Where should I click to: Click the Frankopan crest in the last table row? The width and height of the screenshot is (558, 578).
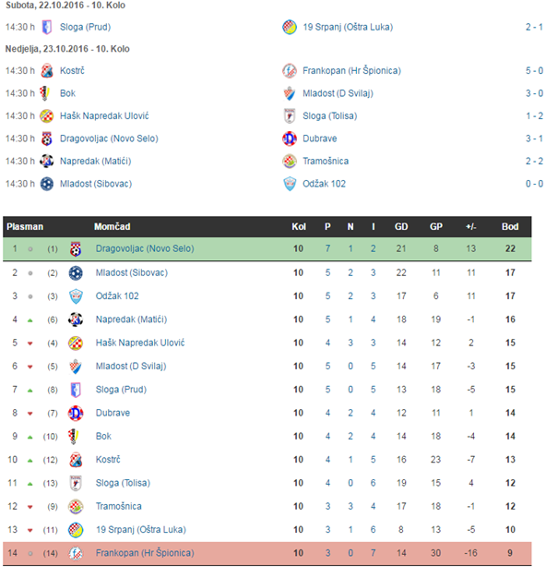[x=76, y=553]
